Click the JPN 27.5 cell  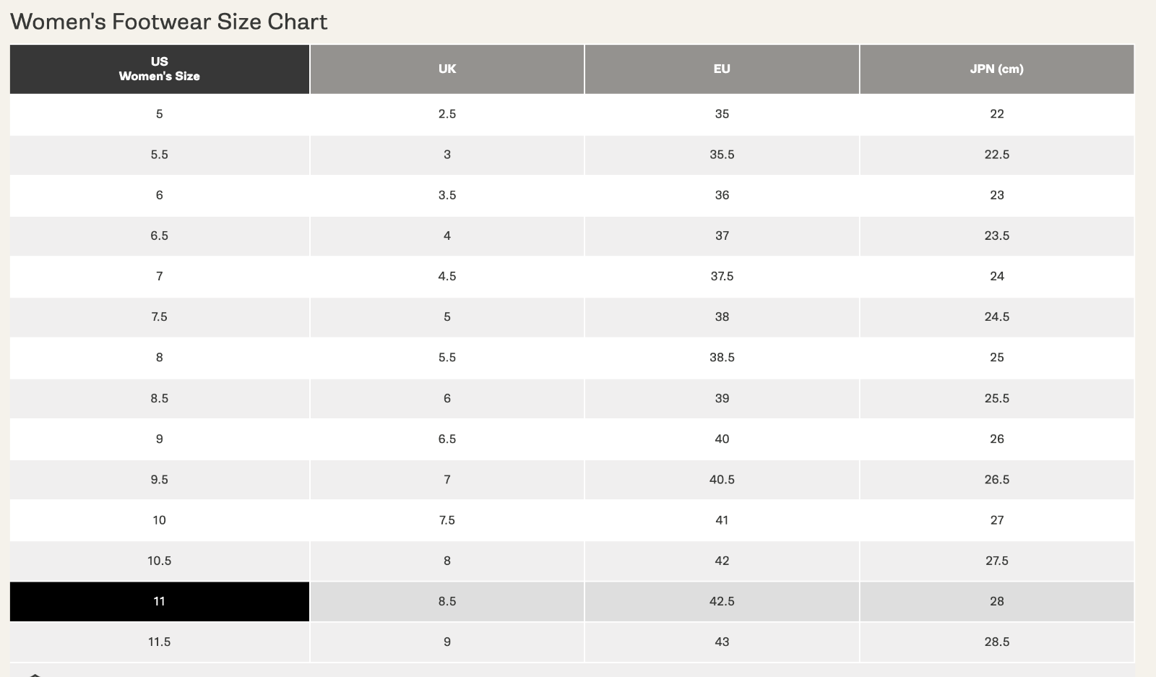click(x=996, y=561)
